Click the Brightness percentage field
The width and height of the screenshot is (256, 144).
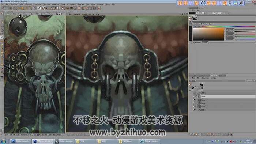pyautogui.click(x=205, y=42)
